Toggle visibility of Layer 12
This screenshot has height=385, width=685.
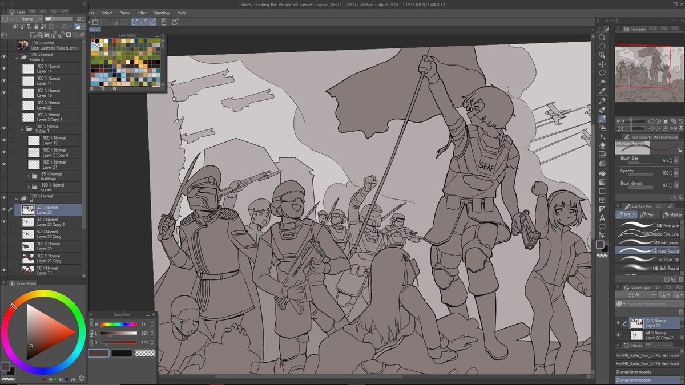pos(4,140)
